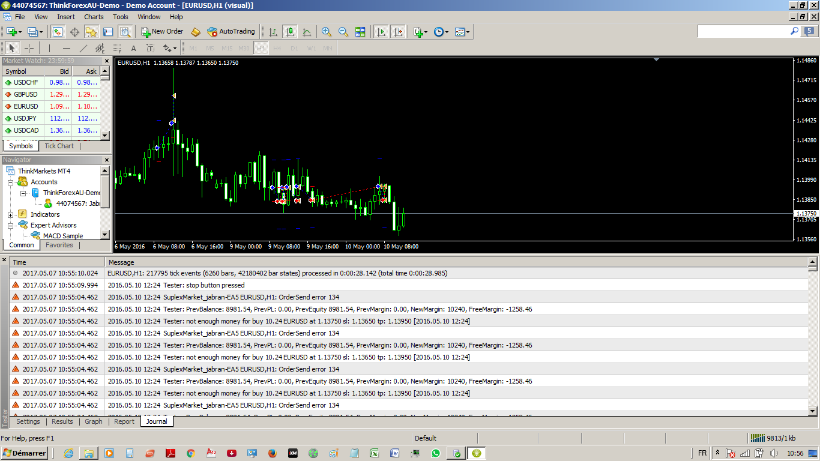This screenshot has width=820, height=461.
Task: Switch chart to Line Chart mode
Action: pyautogui.click(x=307, y=32)
